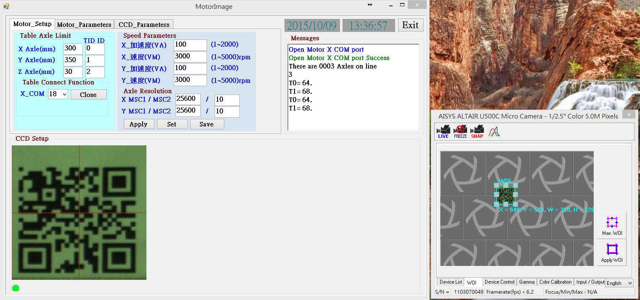Click the Y_加速度(VA) input field
This screenshot has height=300, width=640.
pyautogui.click(x=190, y=68)
